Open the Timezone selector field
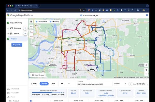Viewport: 155px width, 102px height. (x=95, y=84)
